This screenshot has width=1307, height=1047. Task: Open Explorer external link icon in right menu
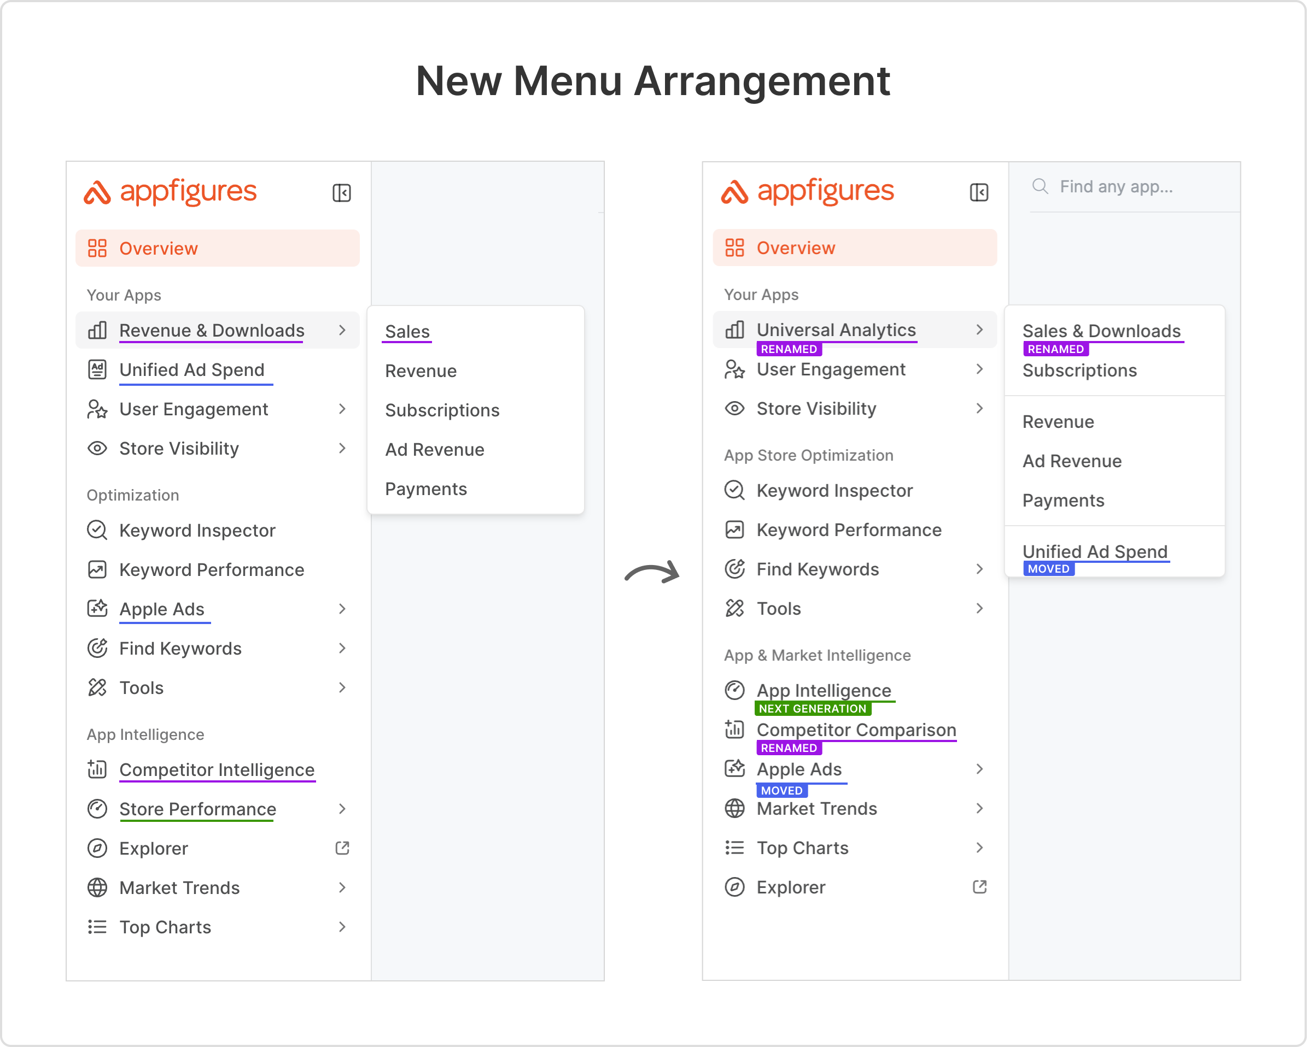coord(979,887)
